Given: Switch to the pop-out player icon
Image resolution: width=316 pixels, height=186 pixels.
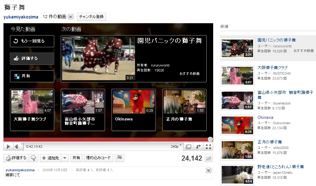Looking at the screenshot, I should click(x=188, y=146).
